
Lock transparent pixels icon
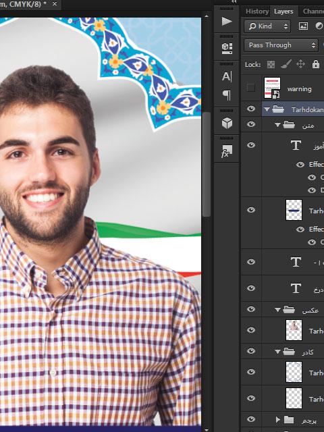(271, 65)
